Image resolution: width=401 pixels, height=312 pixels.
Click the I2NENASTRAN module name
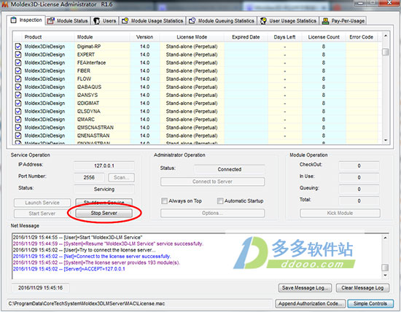(x=93, y=136)
